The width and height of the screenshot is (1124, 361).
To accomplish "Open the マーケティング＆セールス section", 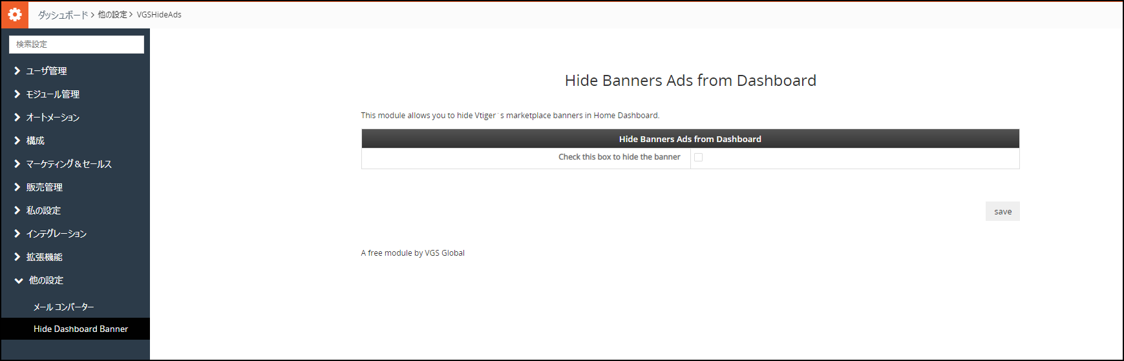I will (69, 164).
